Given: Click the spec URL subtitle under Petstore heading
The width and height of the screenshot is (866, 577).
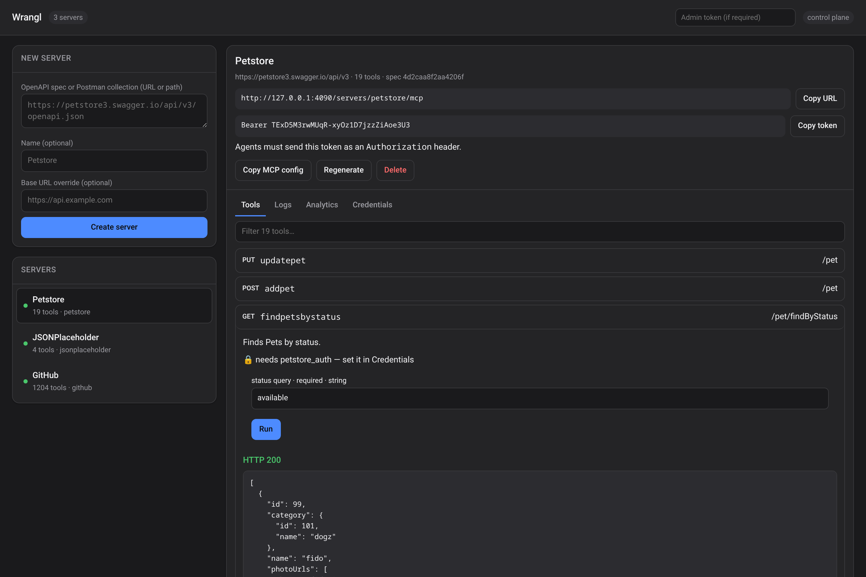Looking at the screenshot, I should point(349,77).
